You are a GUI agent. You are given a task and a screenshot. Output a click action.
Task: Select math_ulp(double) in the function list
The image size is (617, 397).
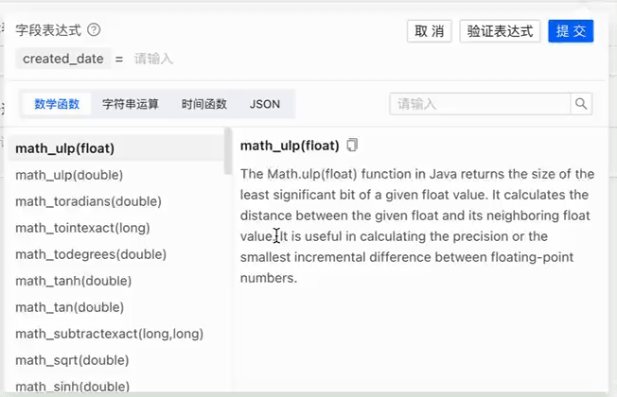pos(69,175)
